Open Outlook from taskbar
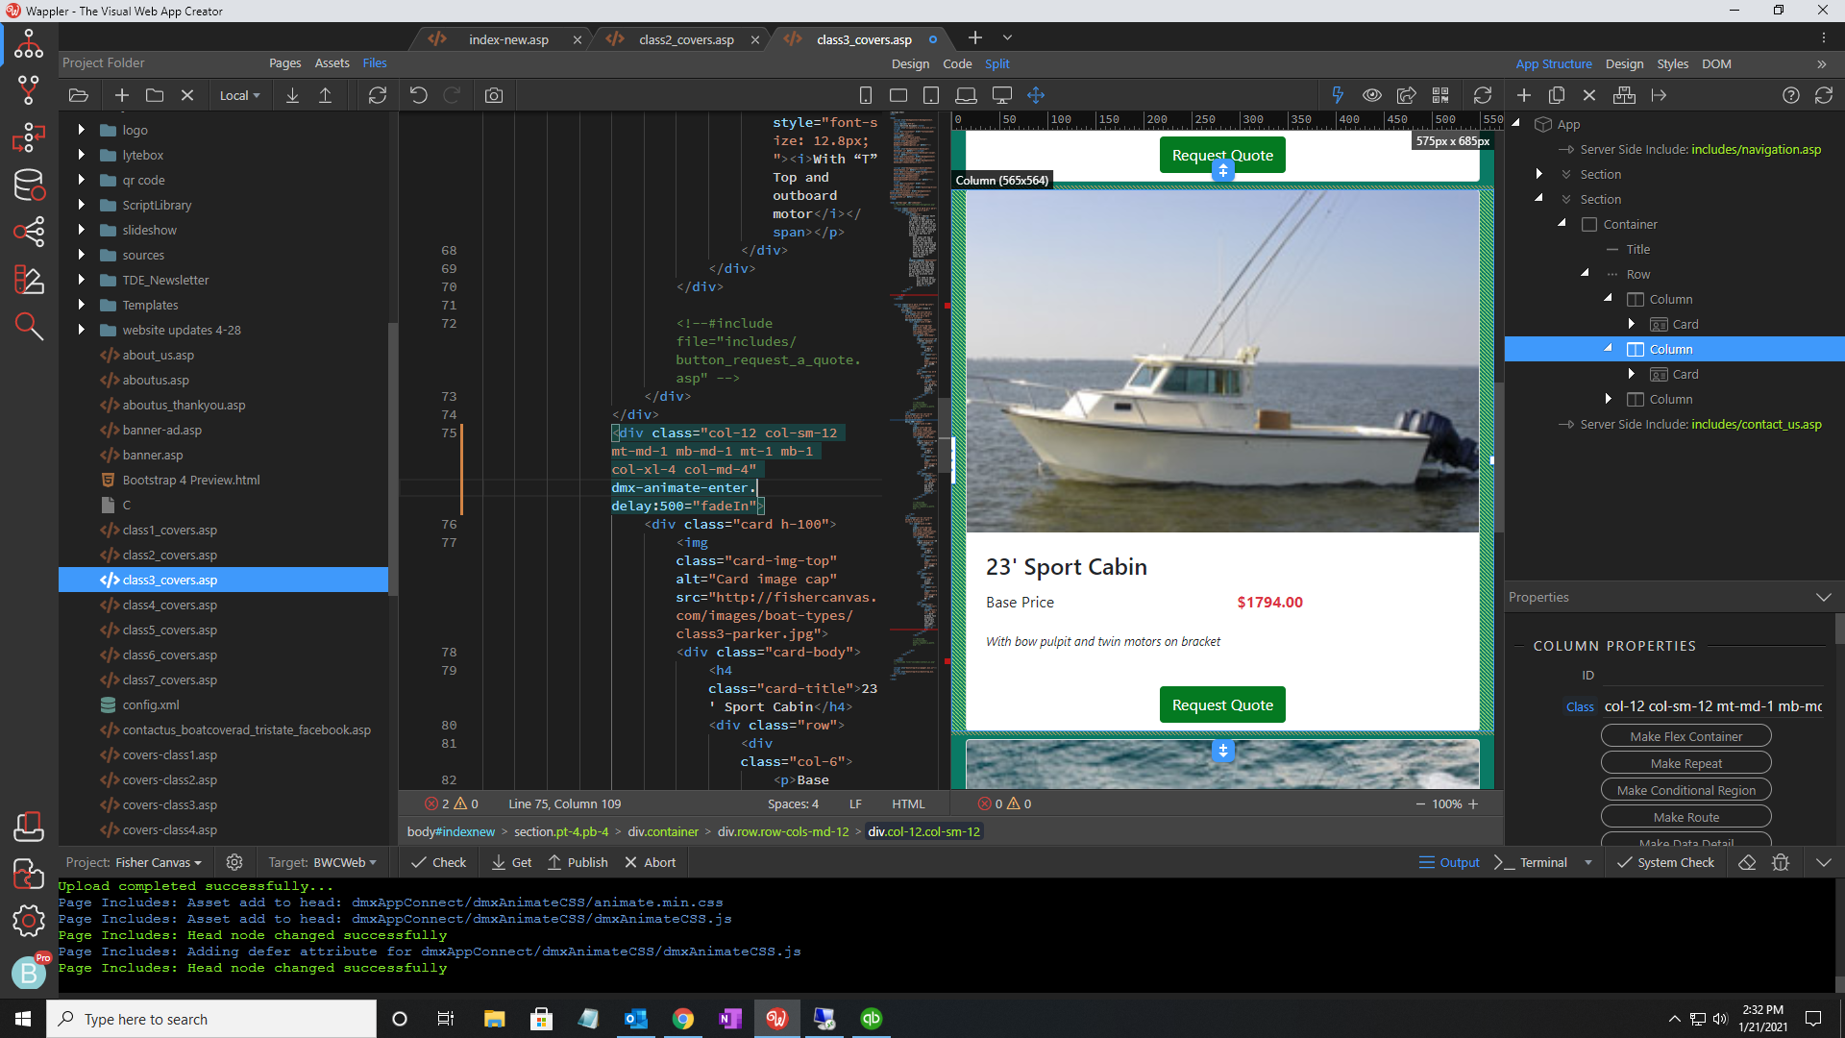 click(x=636, y=1019)
